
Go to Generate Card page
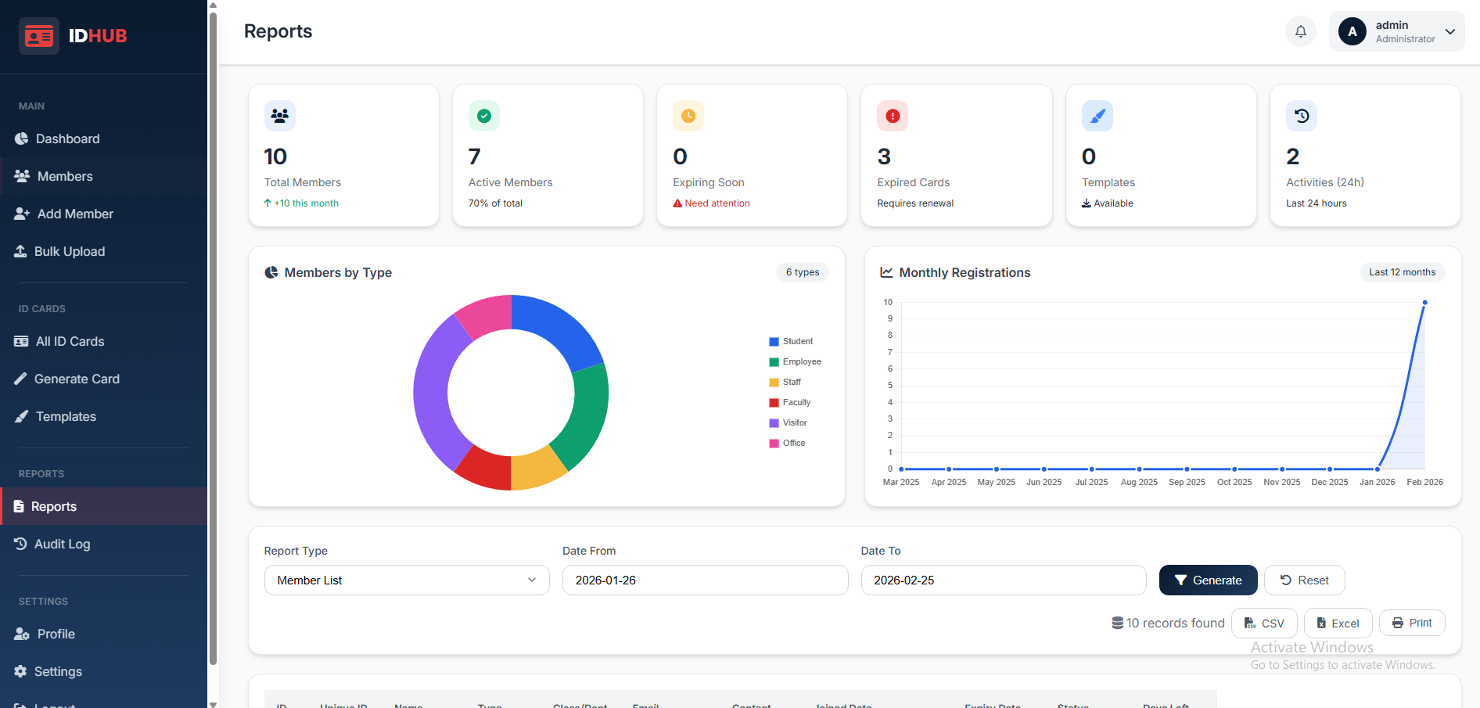[x=77, y=379]
